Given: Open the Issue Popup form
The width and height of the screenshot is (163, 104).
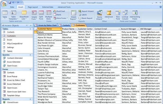Looking at the screenshot, I should point(12,76).
